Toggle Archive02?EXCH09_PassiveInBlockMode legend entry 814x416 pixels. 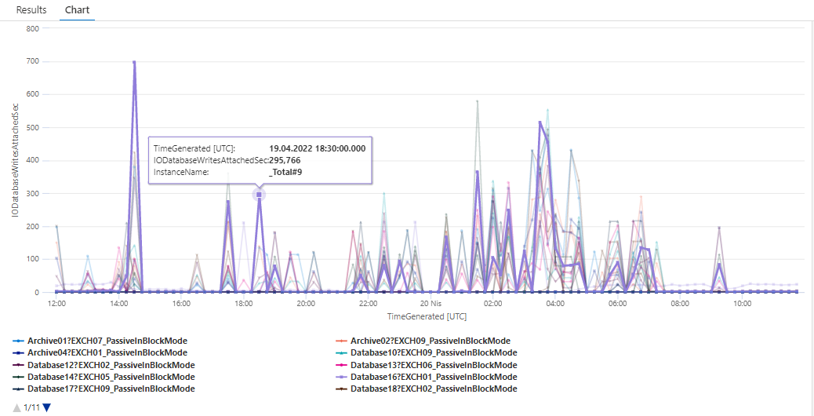click(423, 341)
